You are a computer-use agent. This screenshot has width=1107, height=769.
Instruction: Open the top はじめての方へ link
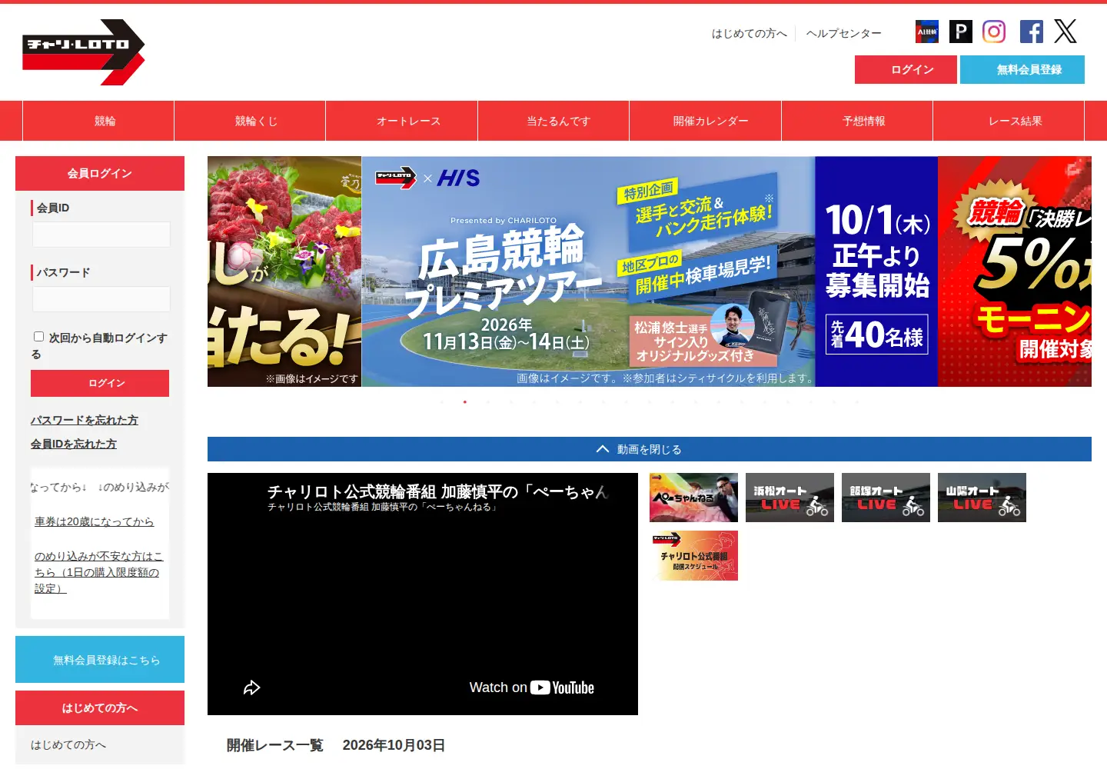click(x=750, y=34)
